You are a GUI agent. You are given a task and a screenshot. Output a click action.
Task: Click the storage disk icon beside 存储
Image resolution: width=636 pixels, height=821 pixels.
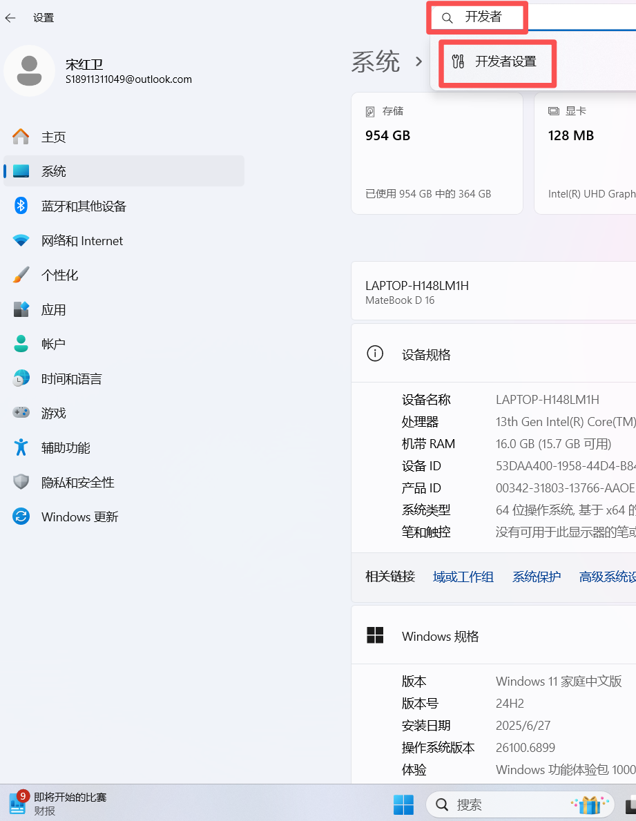tap(370, 112)
